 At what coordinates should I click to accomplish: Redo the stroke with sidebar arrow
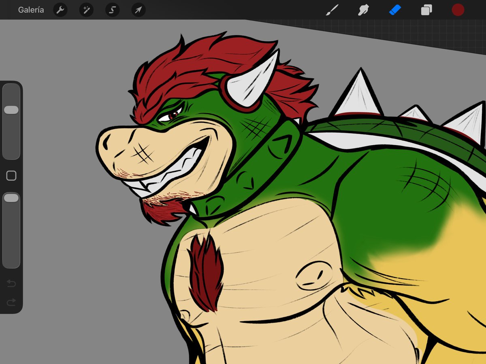[x=11, y=302]
